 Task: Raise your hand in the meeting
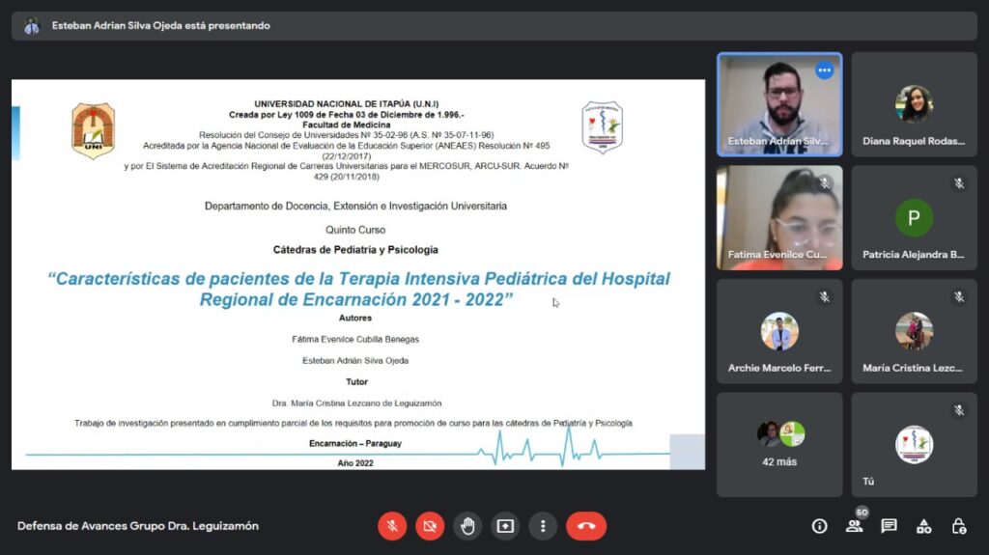pos(467,526)
